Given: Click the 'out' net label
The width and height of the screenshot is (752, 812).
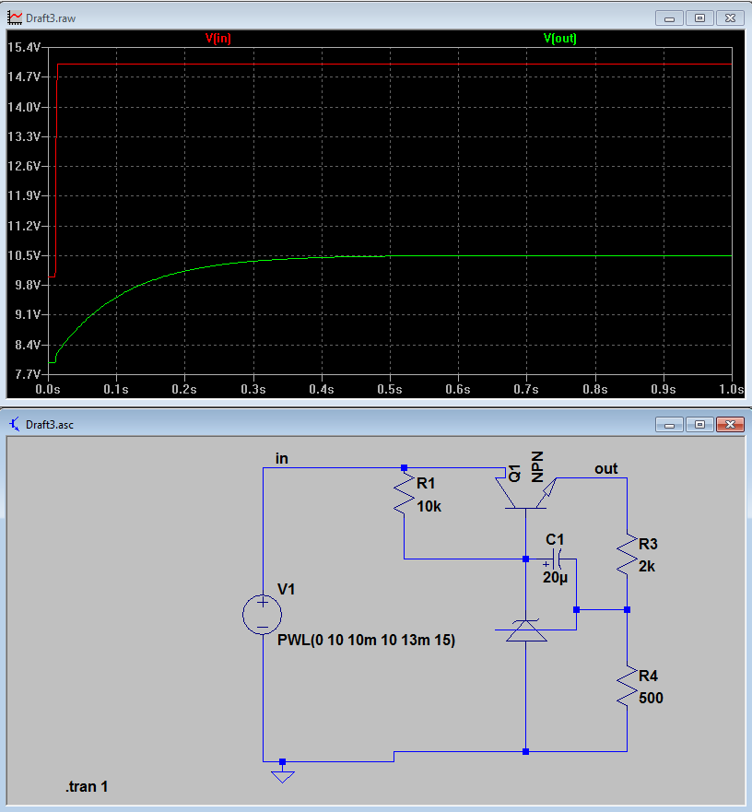Looking at the screenshot, I should [606, 468].
